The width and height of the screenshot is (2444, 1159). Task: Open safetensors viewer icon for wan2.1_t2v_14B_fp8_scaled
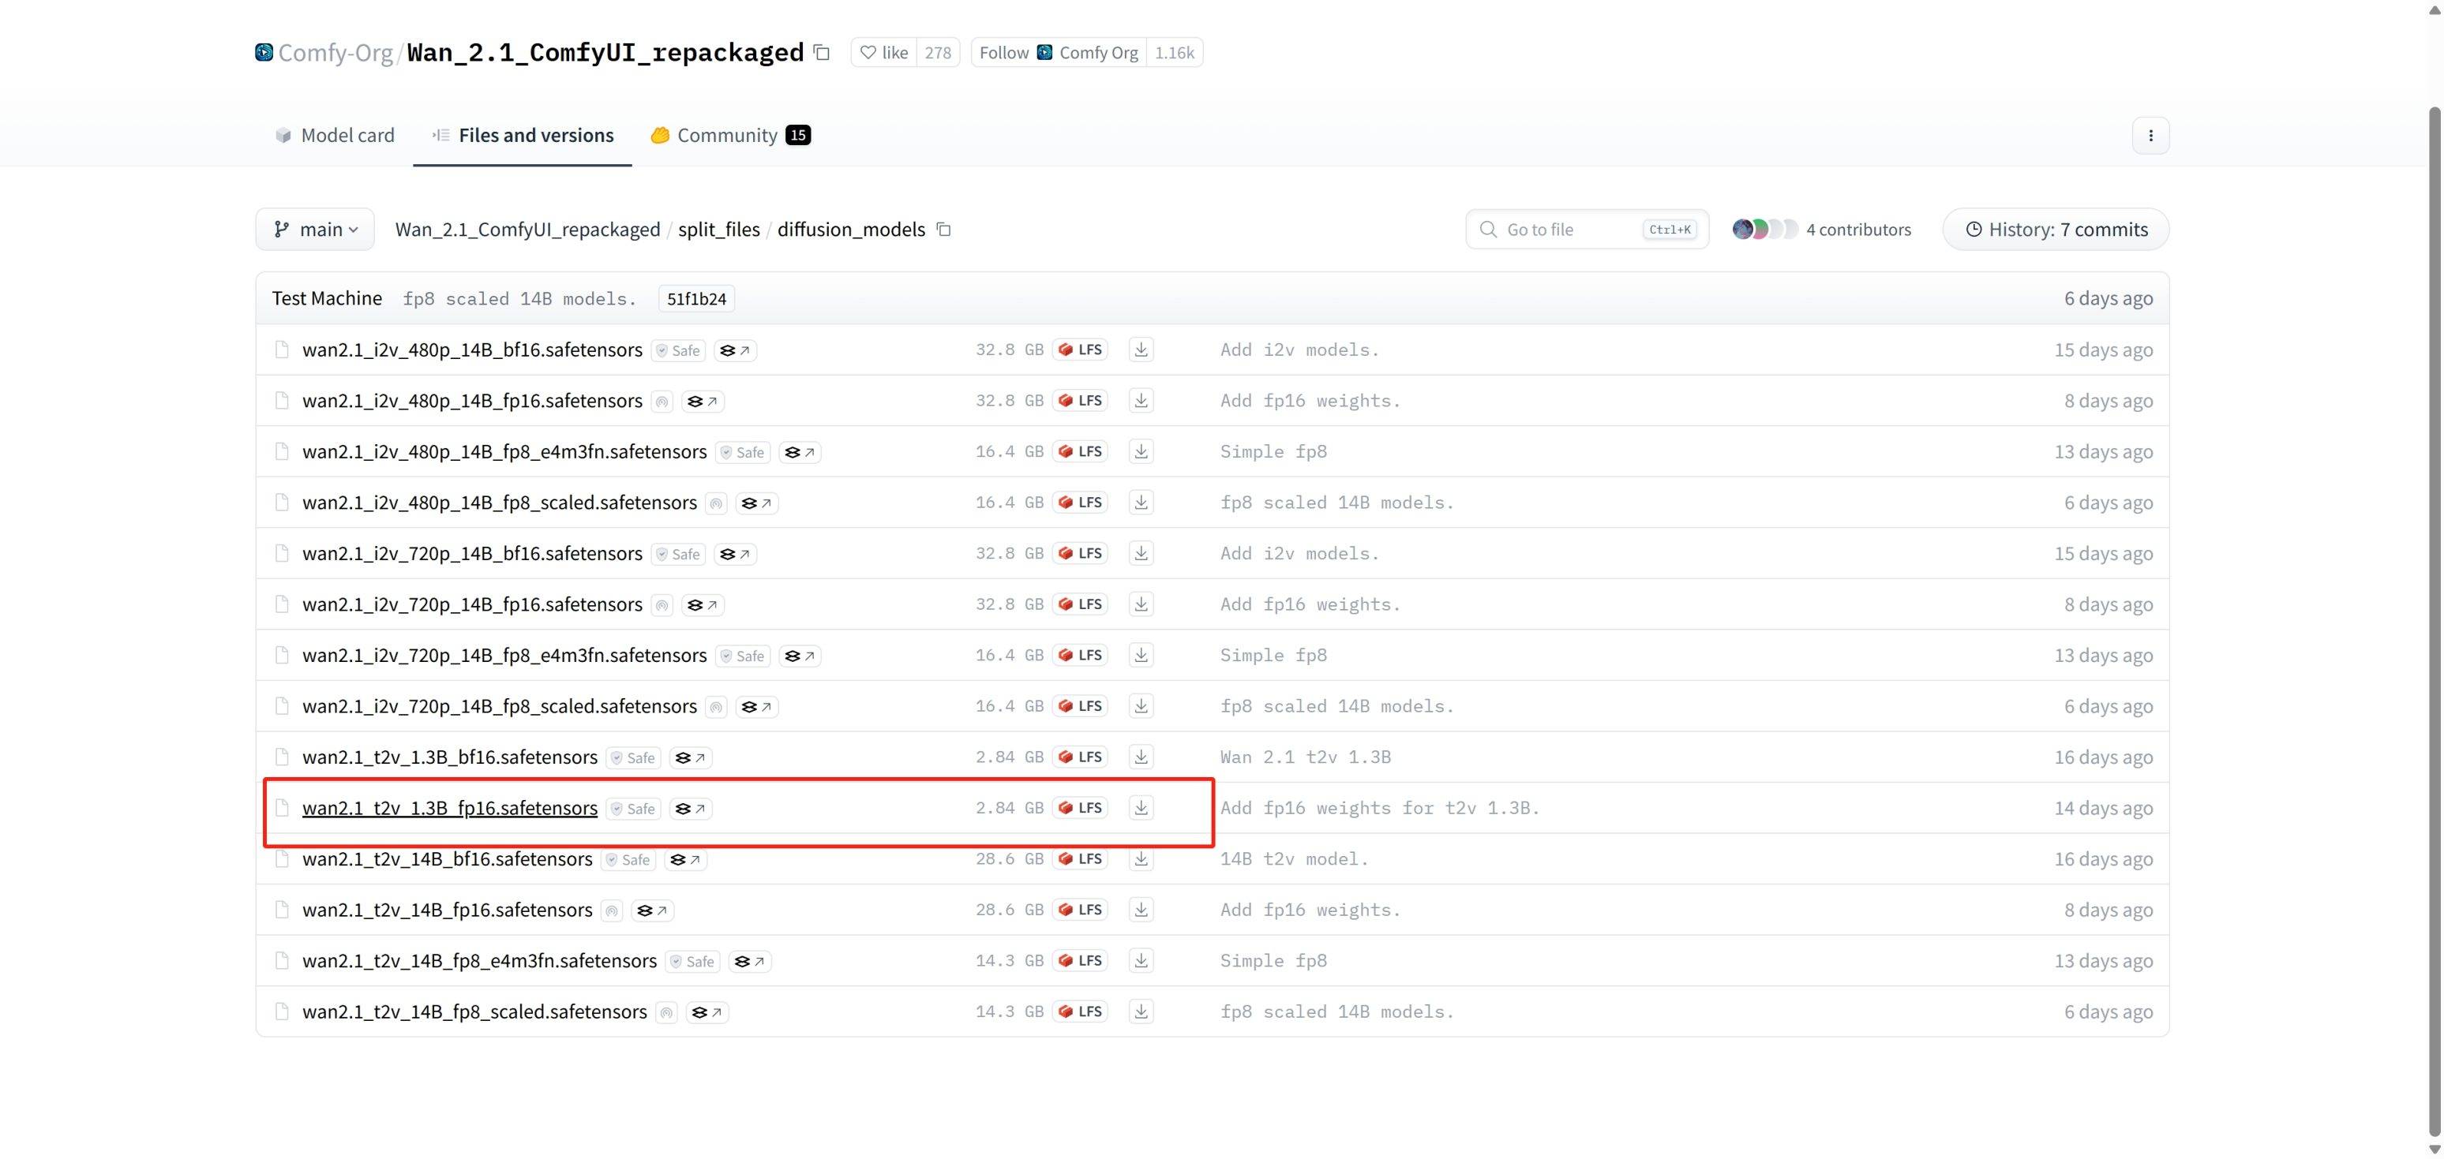pyautogui.click(x=708, y=1012)
